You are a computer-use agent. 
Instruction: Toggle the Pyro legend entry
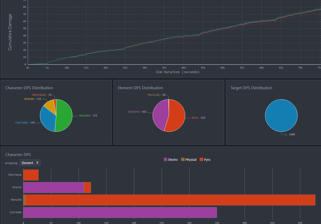(205, 159)
